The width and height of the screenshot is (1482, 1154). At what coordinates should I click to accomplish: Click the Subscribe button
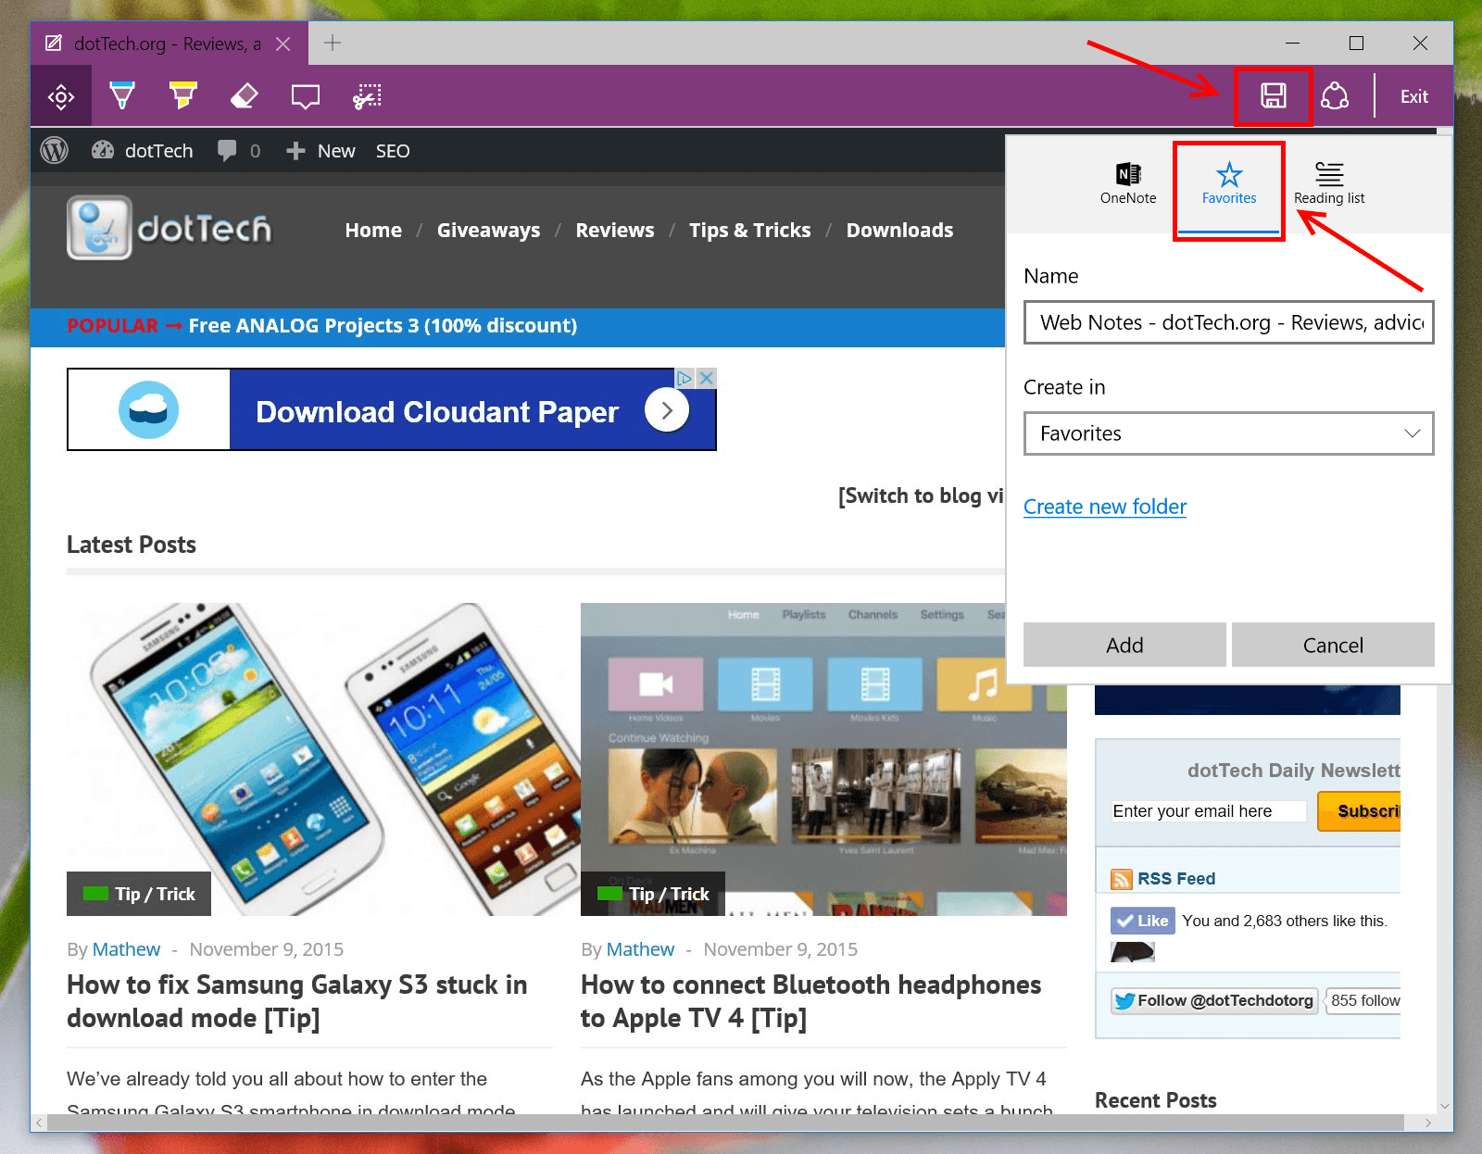1360,811
